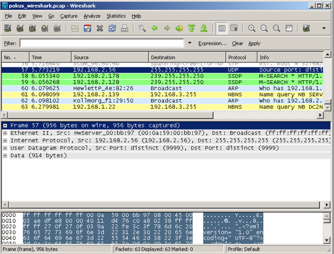
Task: Open the Capture menu
Action: pyautogui.click(x=69, y=16)
